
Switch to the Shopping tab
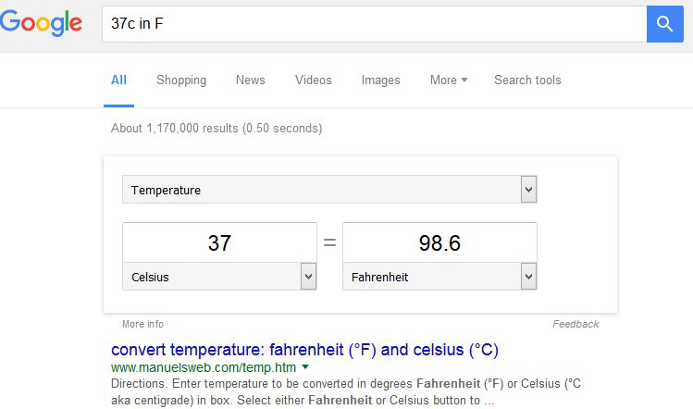181,80
